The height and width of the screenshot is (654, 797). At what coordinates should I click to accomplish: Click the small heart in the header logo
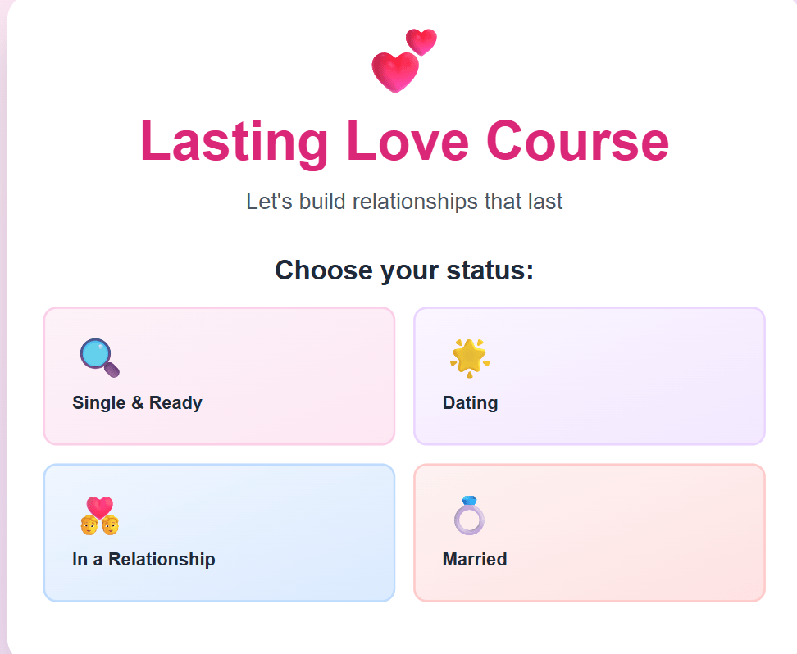point(420,41)
